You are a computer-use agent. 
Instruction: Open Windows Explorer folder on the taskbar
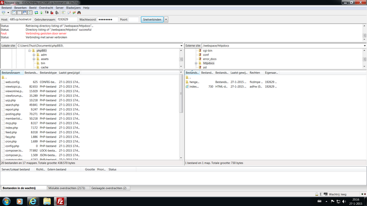point(47,201)
